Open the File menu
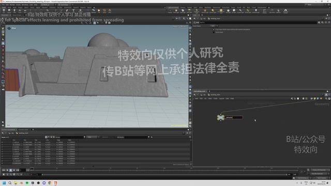The height and width of the screenshot is (186, 331). click(x=3, y=5)
